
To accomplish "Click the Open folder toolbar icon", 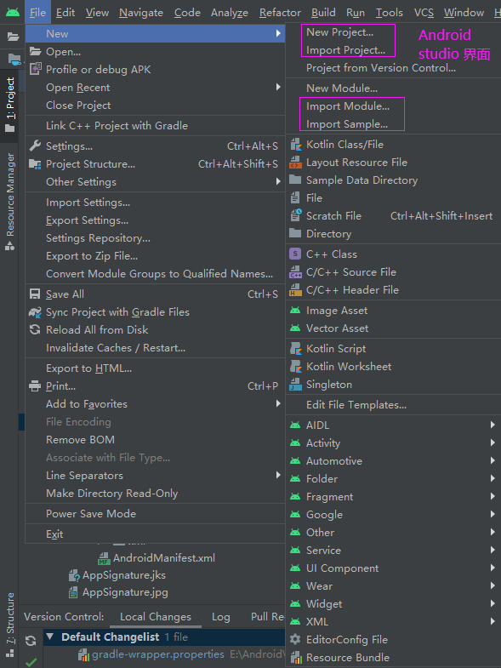I will coord(14,37).
